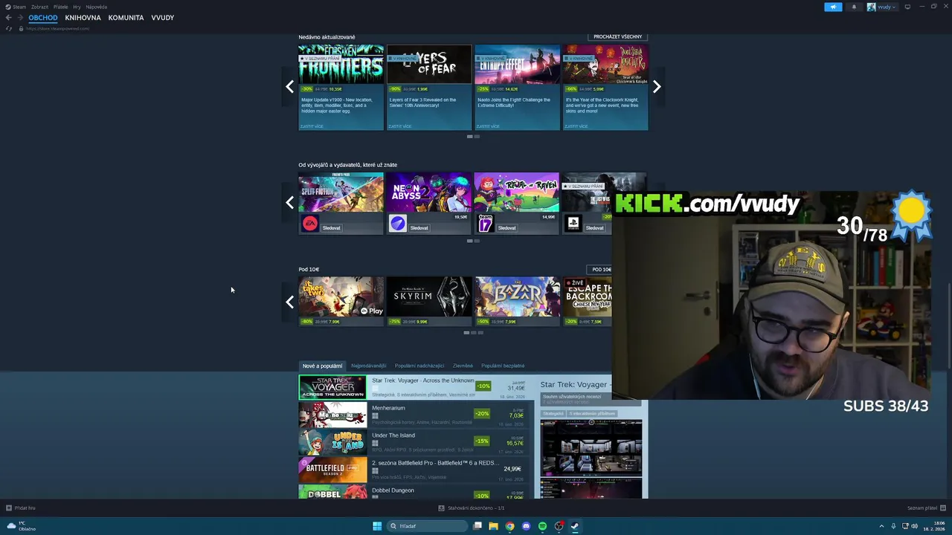
Task: Click the PROCHÁZET VŠECHNY button
Action: click(x=617, y=36)
